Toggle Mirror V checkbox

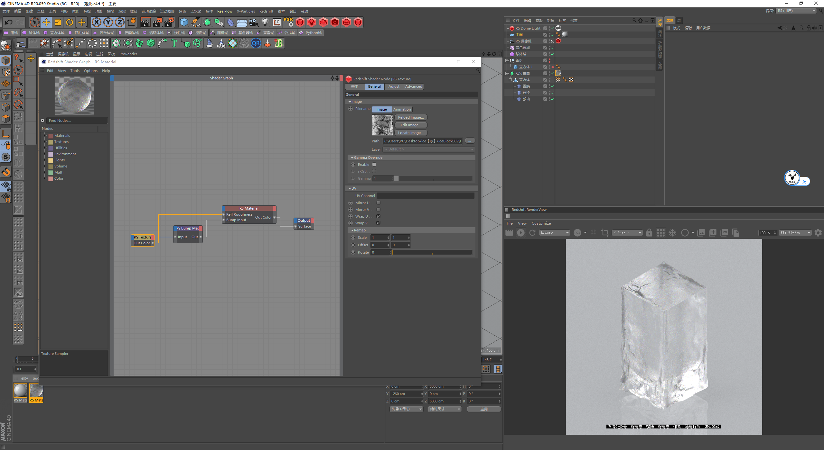(x=378, y=210)
